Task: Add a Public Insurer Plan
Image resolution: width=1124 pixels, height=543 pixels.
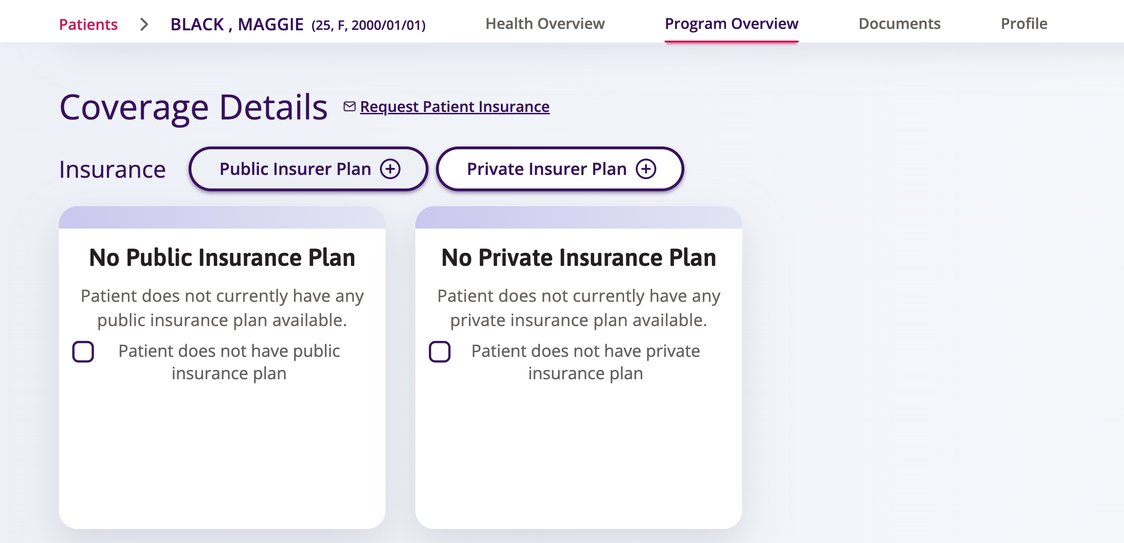Action: click(308, 169)
